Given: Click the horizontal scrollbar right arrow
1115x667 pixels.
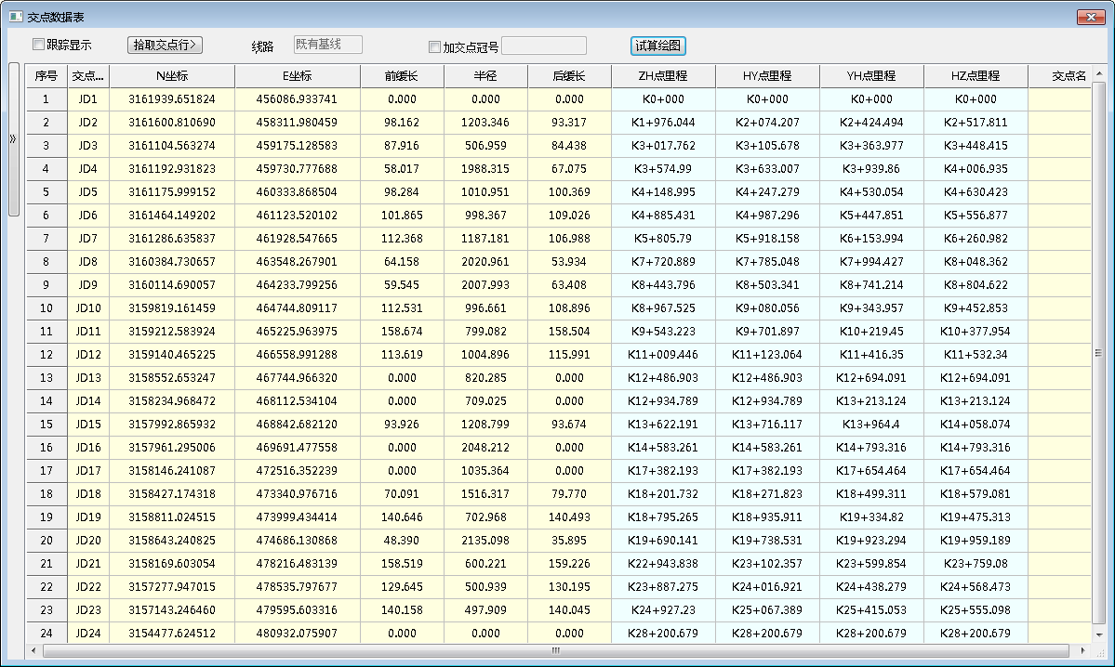Looking at the screenshot, I should pyautogui.click(x=1084, y=651).
